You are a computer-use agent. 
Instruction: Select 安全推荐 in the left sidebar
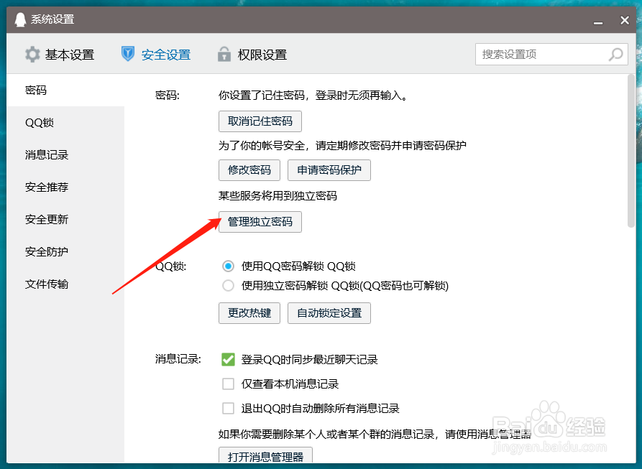65,187
